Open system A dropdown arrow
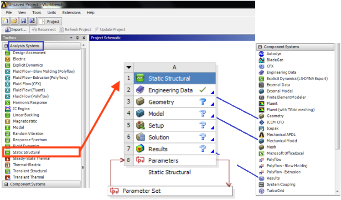Viewport: 341px width, 200px height. [x=129, y=67]
